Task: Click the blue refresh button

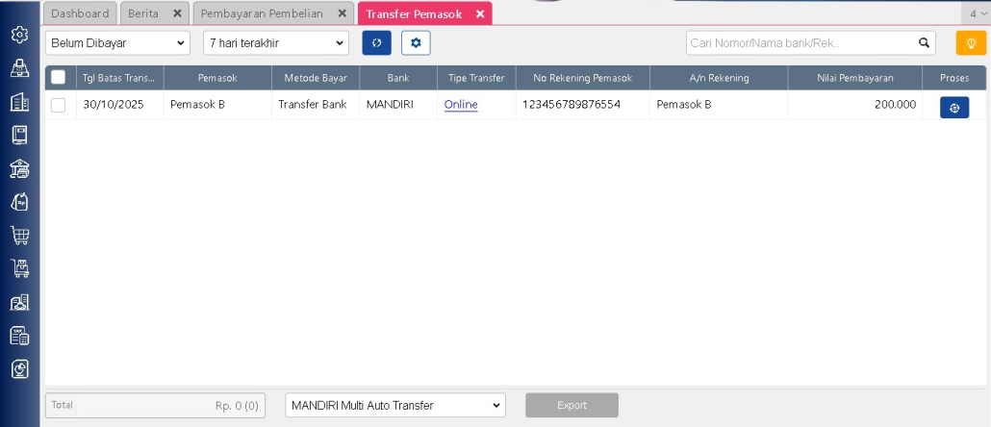Action: tap(376, 42)
